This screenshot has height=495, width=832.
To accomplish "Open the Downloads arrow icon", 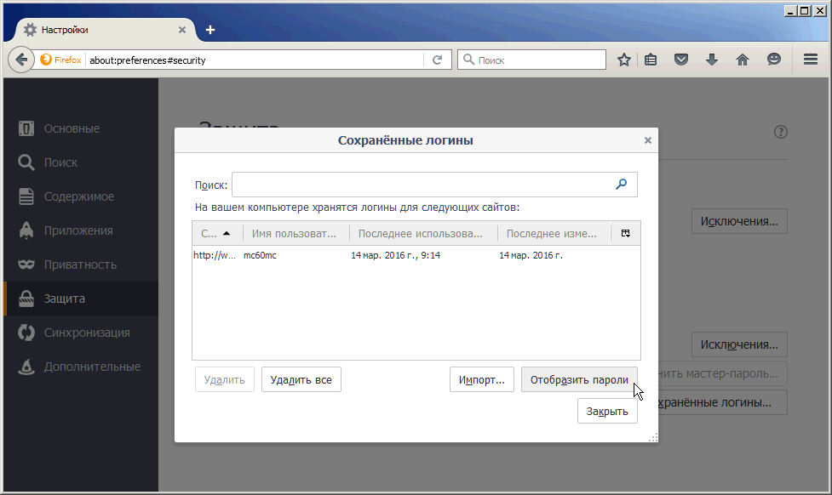I will pos(712,60).
